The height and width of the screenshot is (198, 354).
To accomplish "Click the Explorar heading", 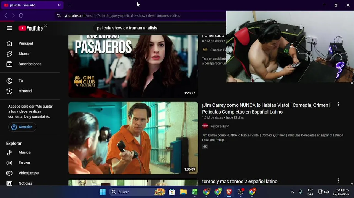I will click(14, 144).
